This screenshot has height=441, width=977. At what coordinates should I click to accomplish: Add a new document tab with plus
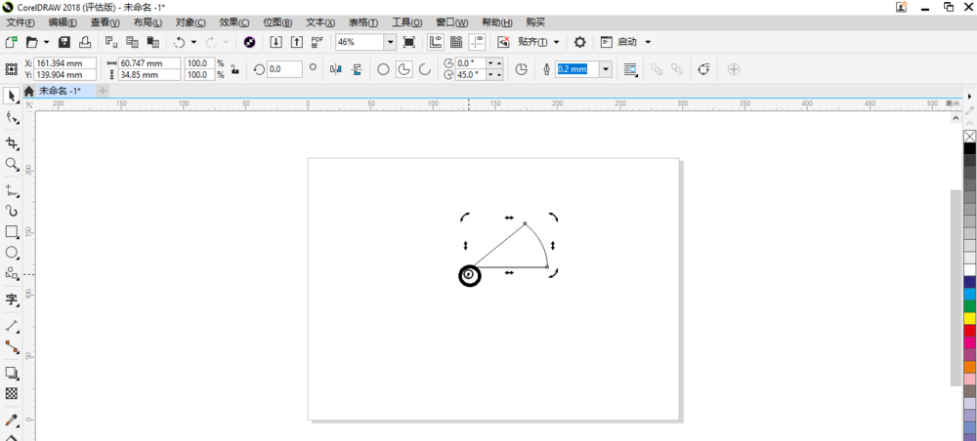click(103, 91)
